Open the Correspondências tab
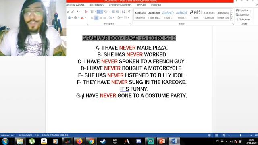The image size is (258, 145). click(120, 5)
